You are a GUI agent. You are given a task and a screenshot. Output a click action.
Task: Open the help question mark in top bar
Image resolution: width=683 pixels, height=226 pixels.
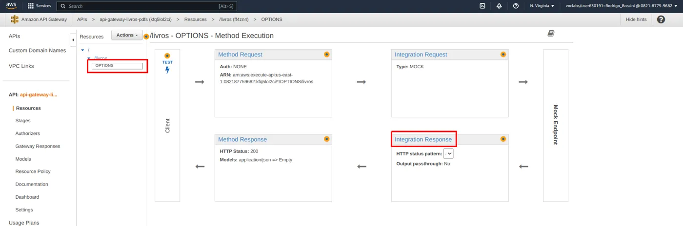[516, 6]
